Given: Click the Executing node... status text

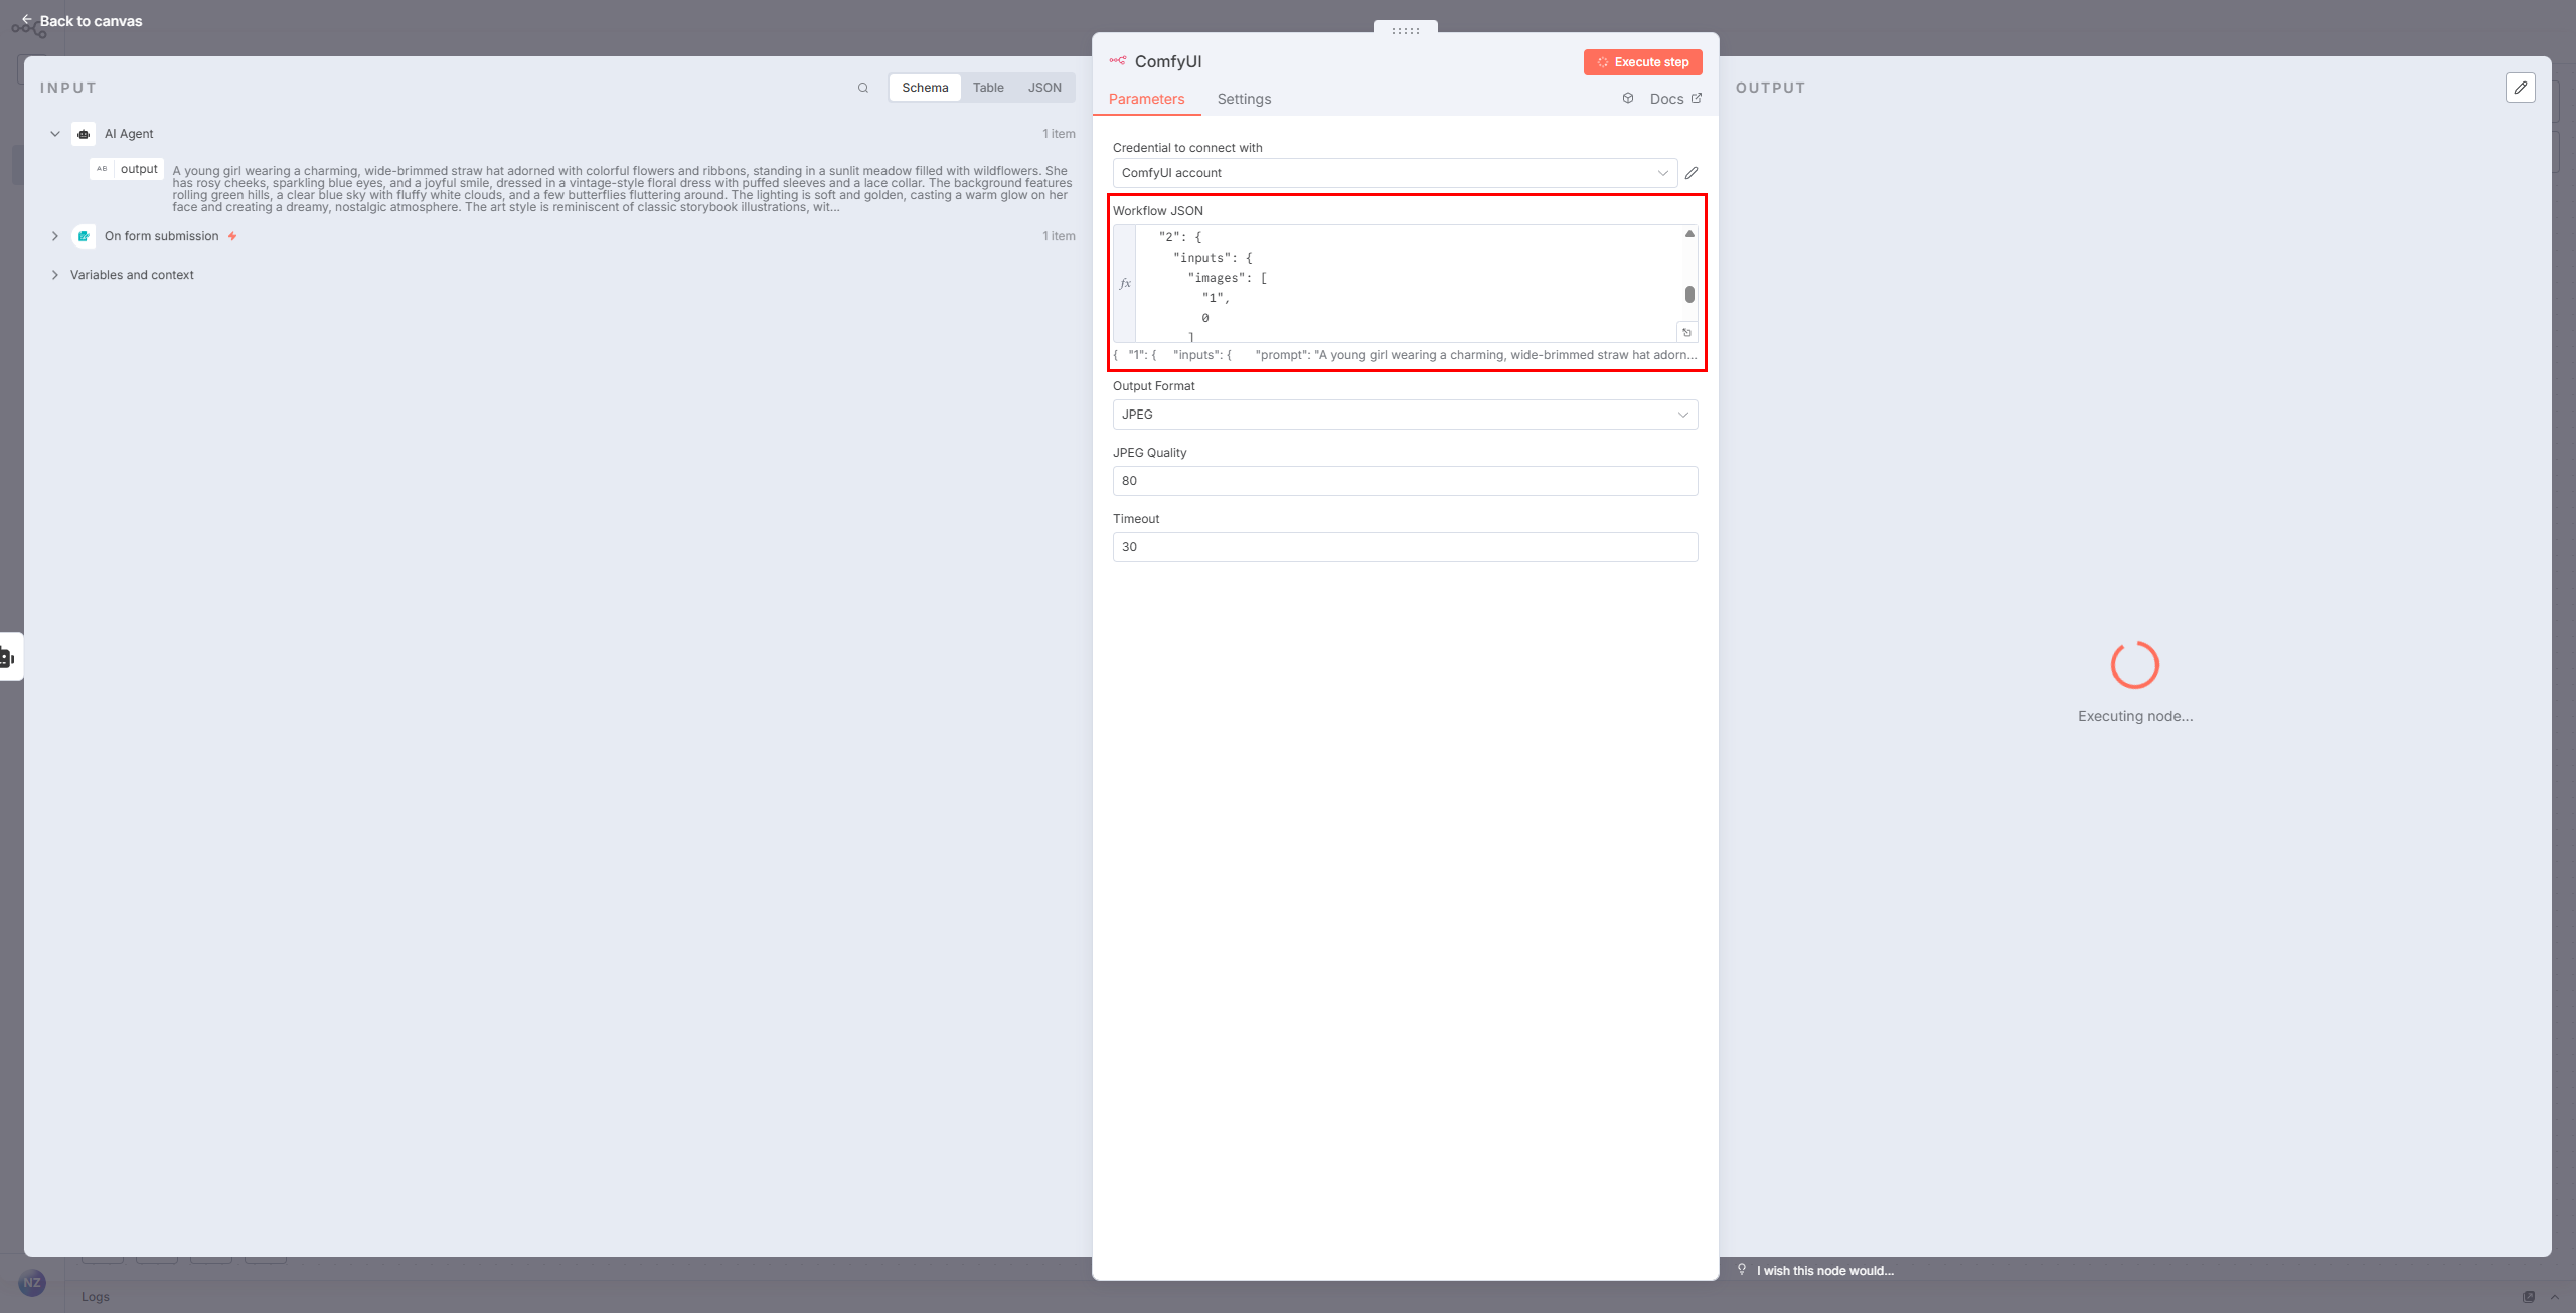Looking at the screenshot, I should [x=2135, y=717].
